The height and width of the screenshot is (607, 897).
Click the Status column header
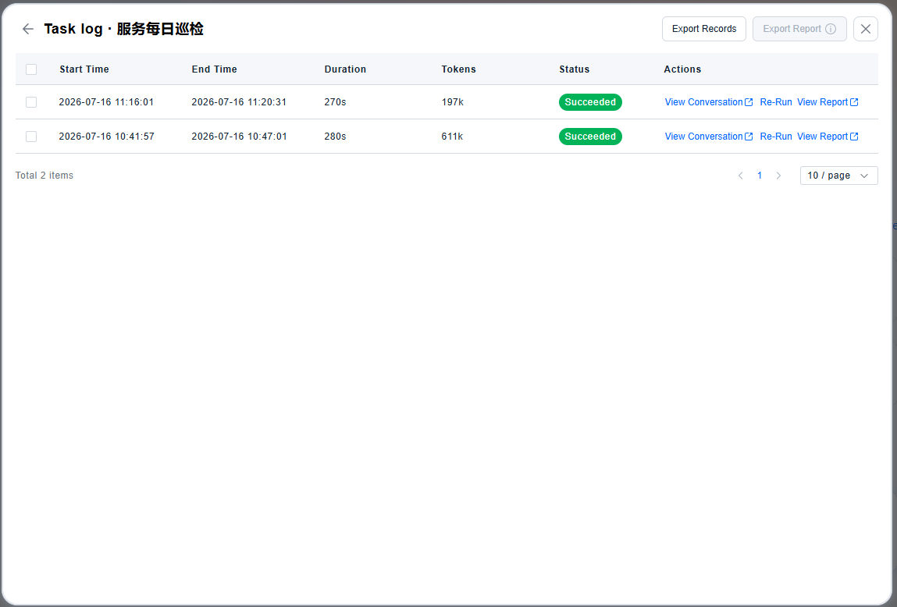tap(574, 69)
